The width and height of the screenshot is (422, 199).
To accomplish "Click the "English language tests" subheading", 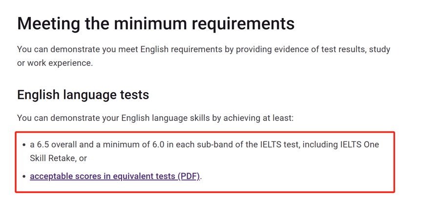I will [x=83, y=95].
